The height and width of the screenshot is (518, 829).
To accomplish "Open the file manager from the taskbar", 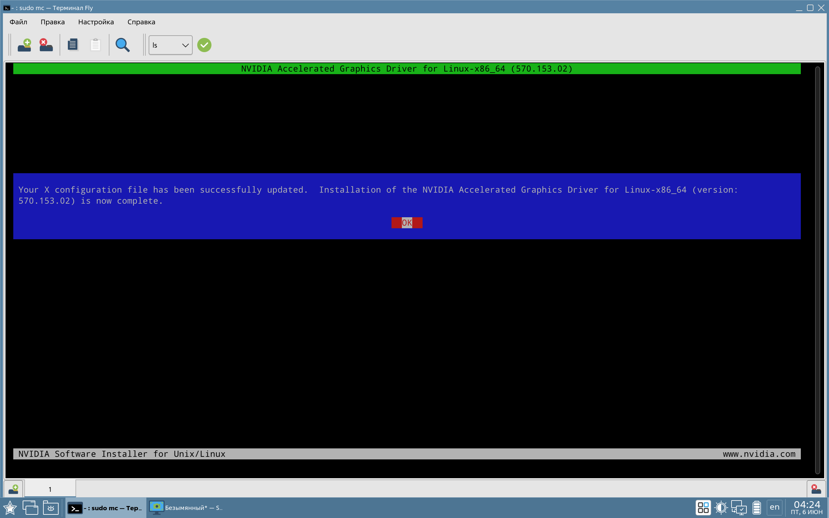I will tap(51, 508).
